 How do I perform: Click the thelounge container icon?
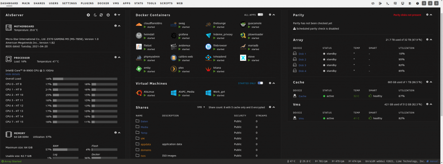(x=209, y=25)
